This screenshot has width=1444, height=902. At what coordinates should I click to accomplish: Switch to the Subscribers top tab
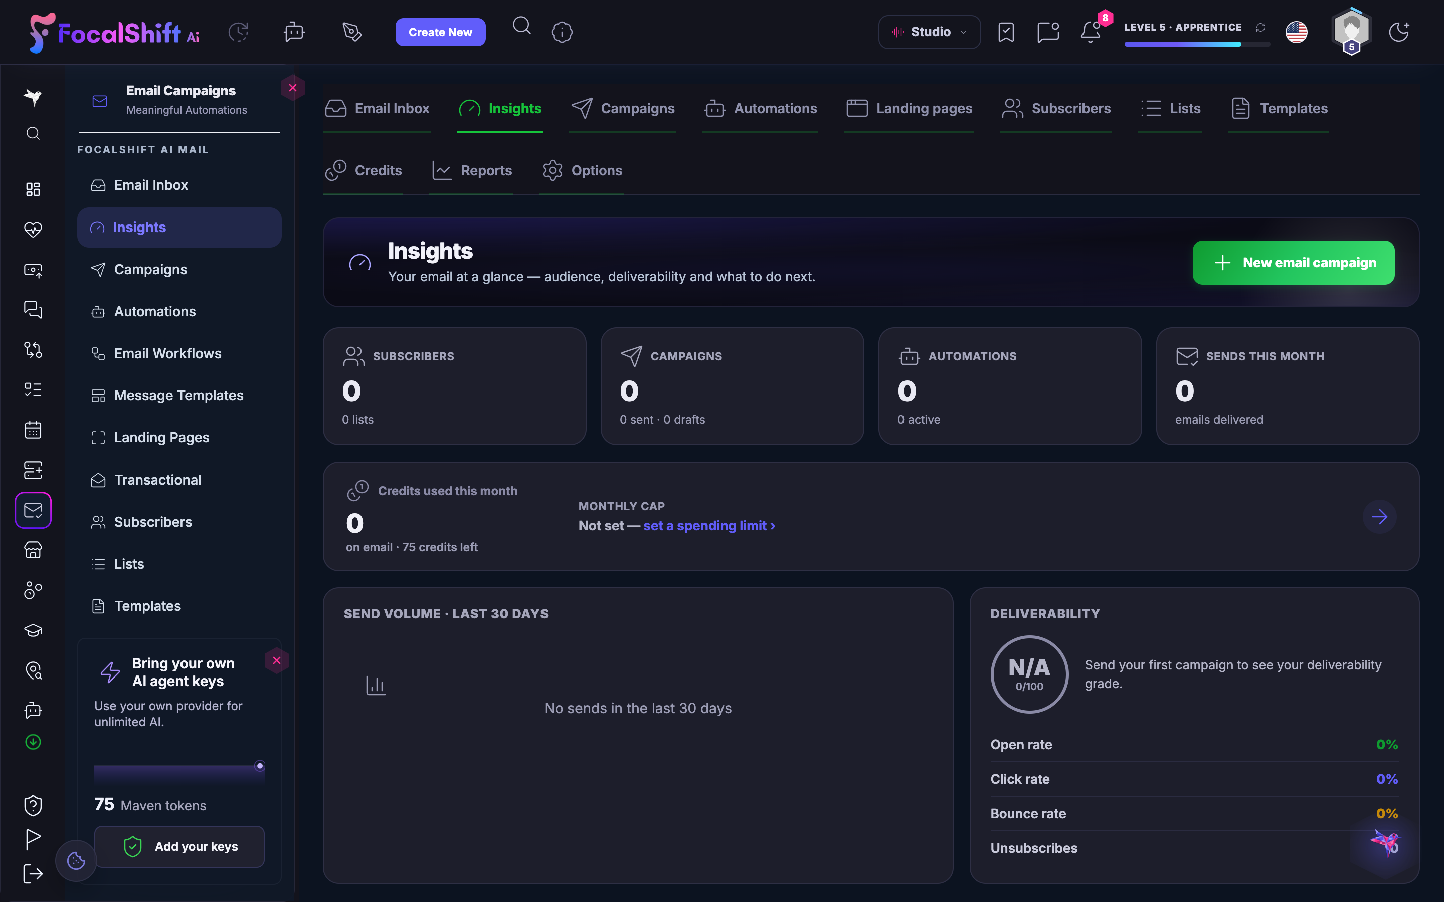1055,109
